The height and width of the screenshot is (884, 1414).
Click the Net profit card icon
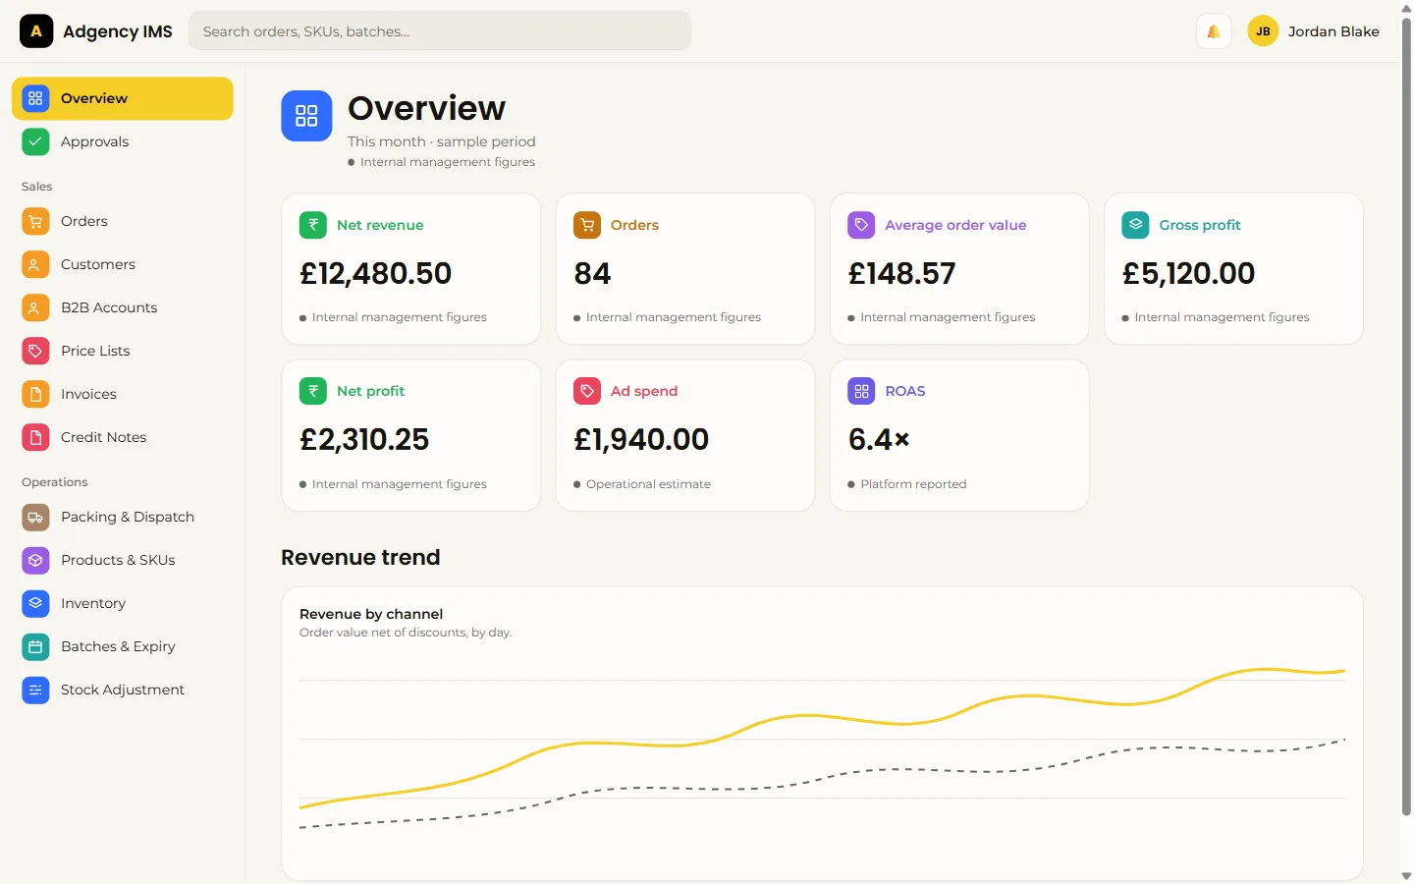pyautogui.click(x=313, y=391)
